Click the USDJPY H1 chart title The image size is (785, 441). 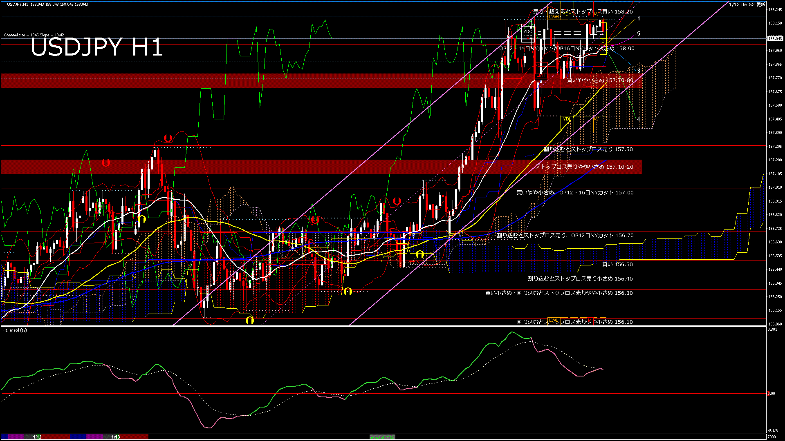pyautogui.click(x=96, y=47)
